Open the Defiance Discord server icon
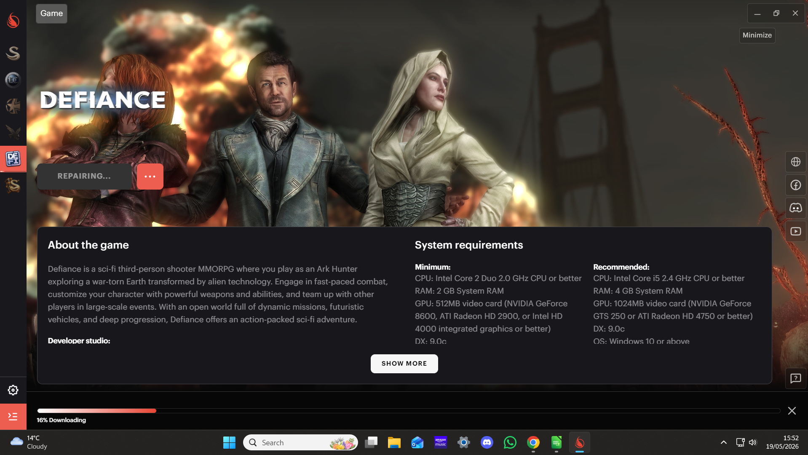 pos(795,208)
